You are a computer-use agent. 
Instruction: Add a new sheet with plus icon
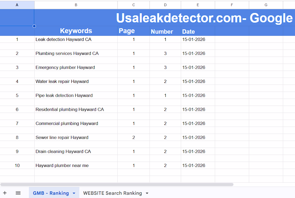pyautogui.click(x=5, y=193)
